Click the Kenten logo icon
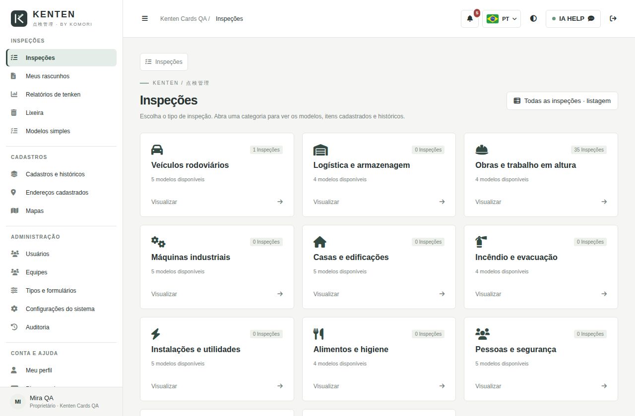This screenshot has height=416, width=635. (19, 18)
